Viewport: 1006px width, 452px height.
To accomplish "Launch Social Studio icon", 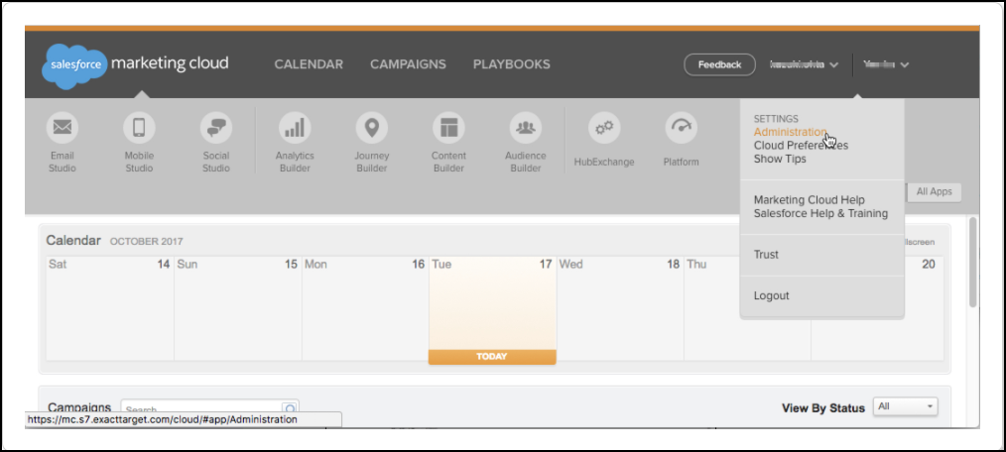I will (x=215, y=128).
